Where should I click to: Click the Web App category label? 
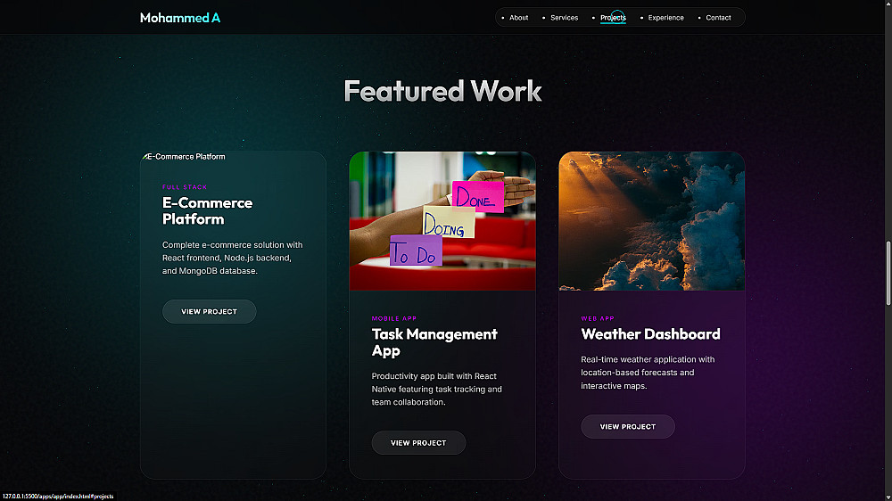pyautogui.click(x=598, y=318)
